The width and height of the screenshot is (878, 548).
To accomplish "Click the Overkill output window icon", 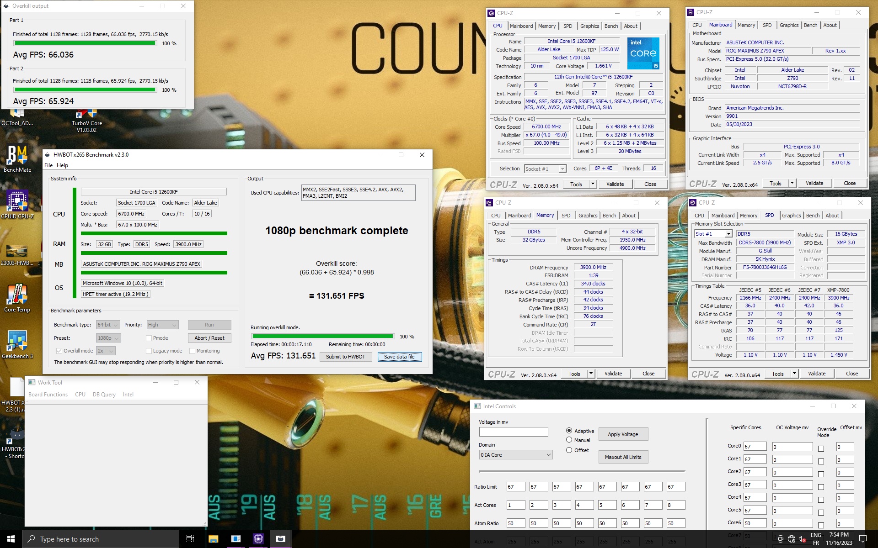I will pos(6,6).
